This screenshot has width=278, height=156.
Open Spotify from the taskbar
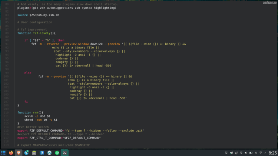(x=57, y=153)
